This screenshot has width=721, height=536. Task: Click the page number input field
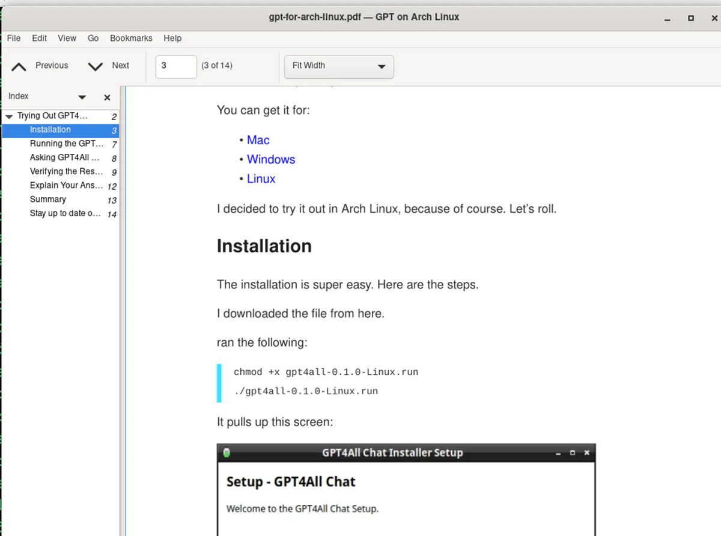(176, 66)
